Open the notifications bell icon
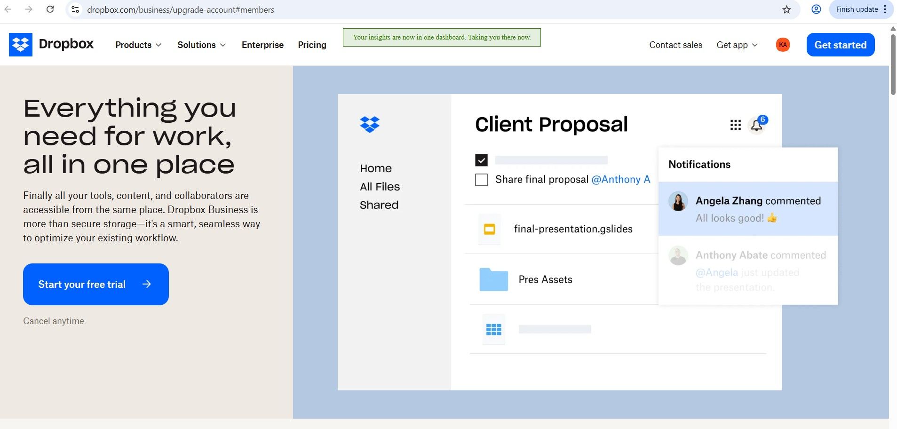 click(757, 125)
